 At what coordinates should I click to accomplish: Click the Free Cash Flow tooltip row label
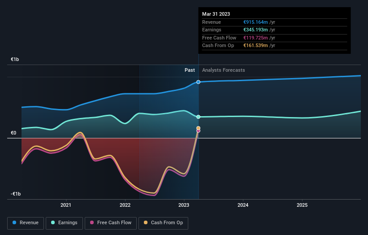click(219, 38)
